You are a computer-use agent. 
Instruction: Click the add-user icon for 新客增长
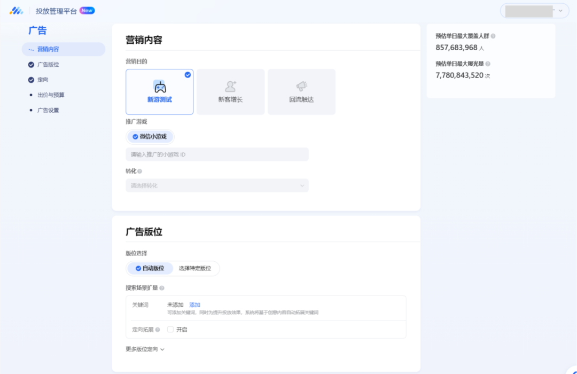pyautogui.click(x=231, y=87)
